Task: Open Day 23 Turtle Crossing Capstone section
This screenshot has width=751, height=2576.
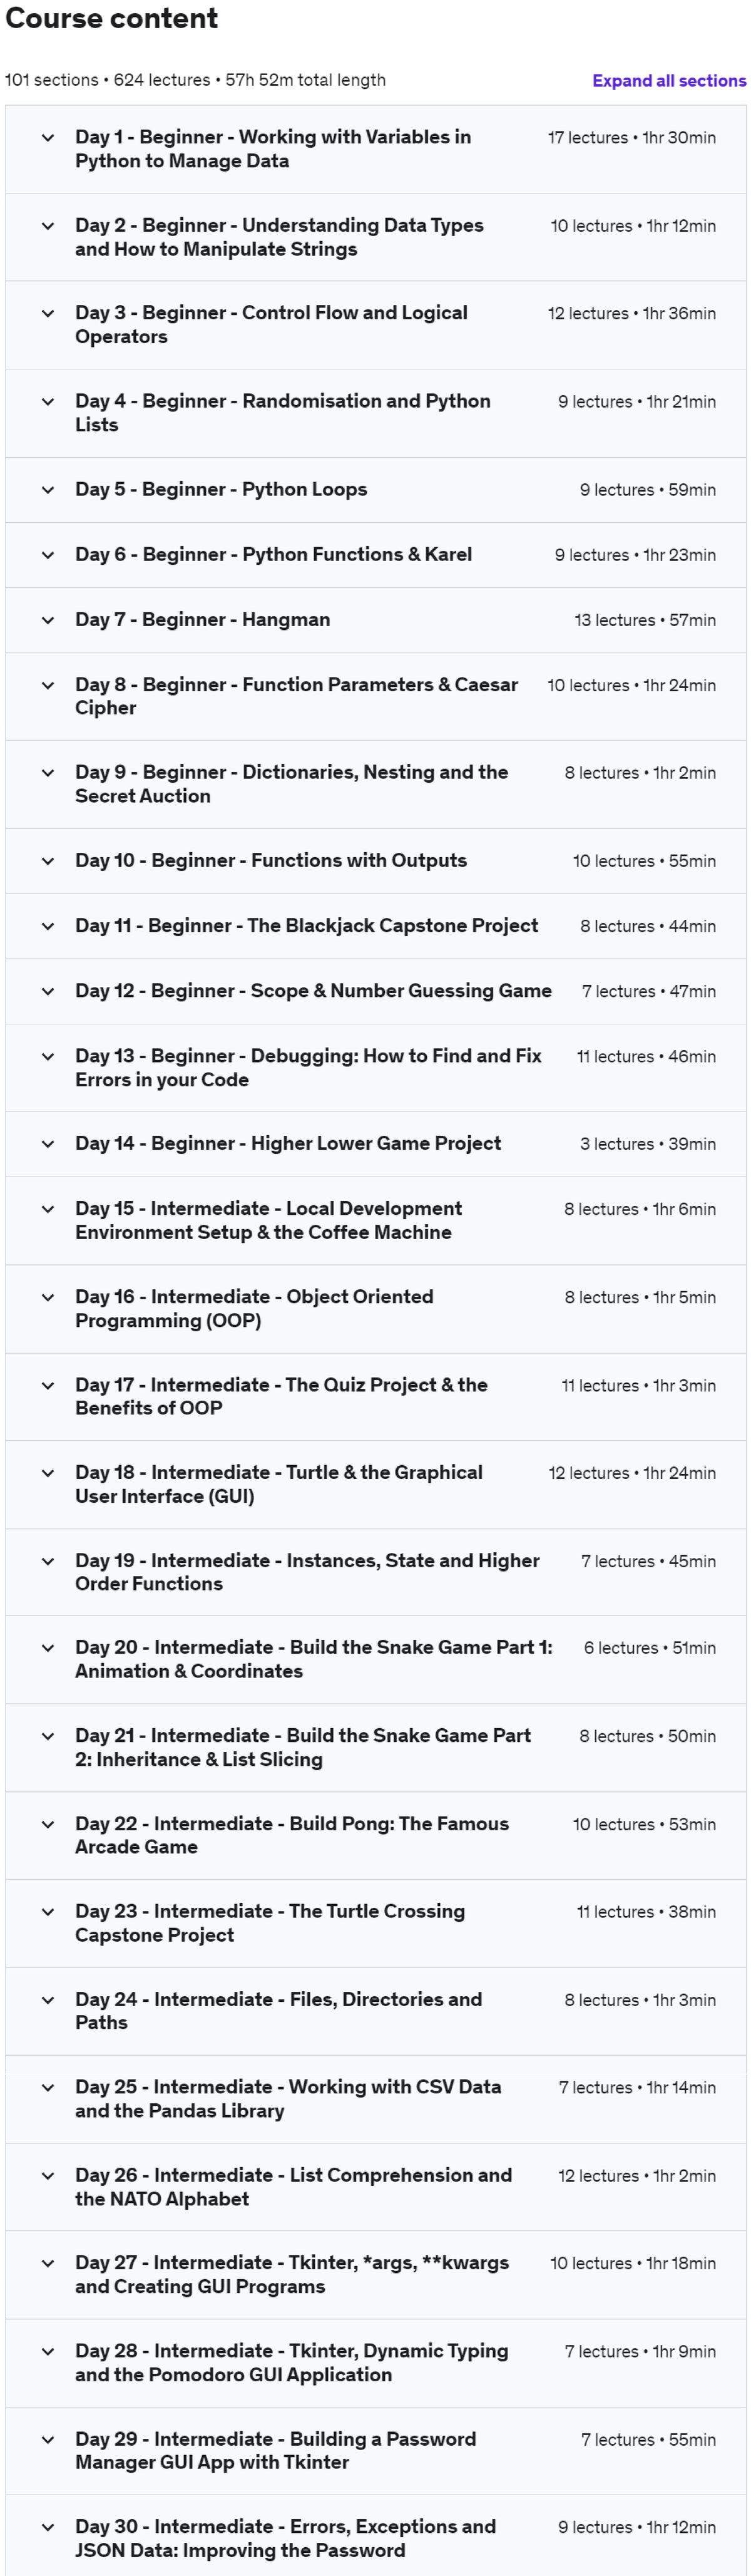Action: (270, 1923)
